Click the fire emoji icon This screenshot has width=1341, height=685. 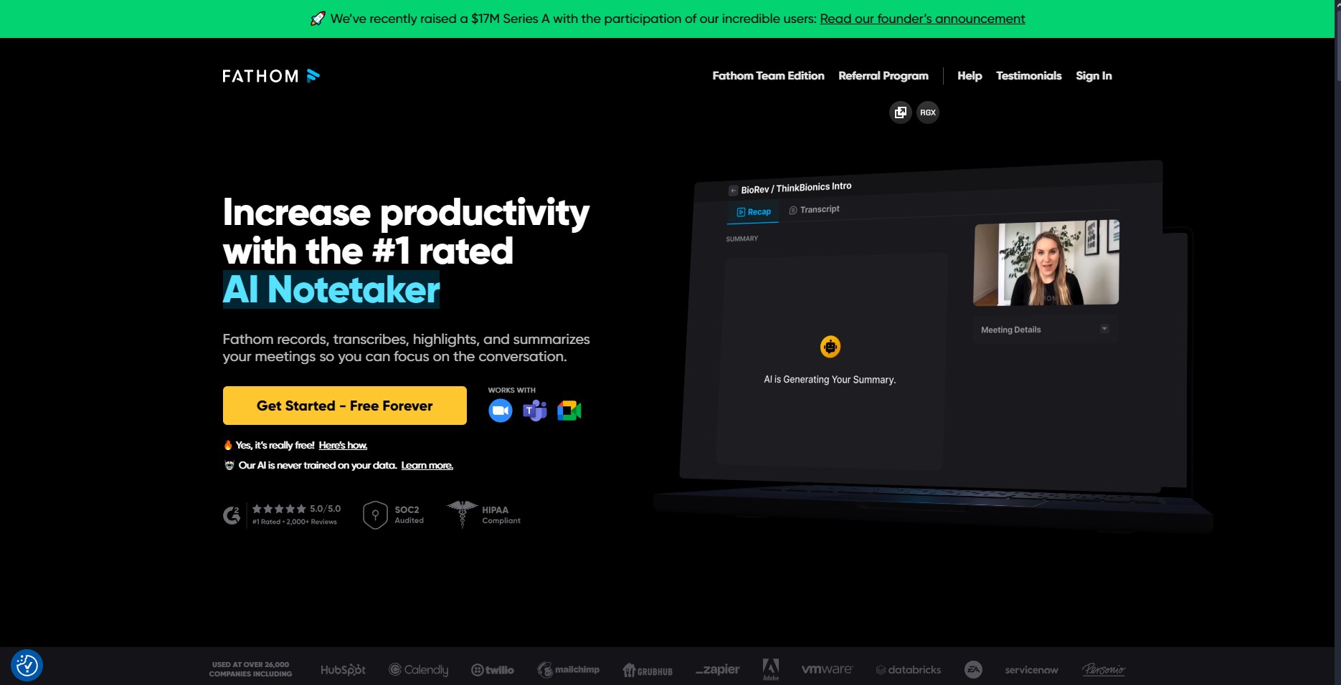(228, 446)
